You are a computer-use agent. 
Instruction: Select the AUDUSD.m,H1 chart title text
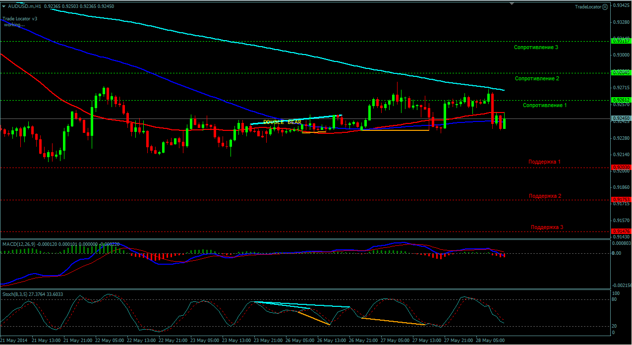[25, 6]
